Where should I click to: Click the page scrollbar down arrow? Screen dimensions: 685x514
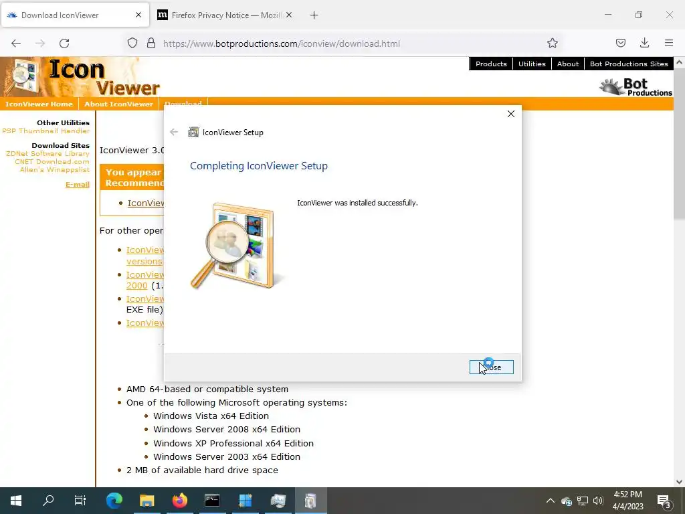click(680, 482)
